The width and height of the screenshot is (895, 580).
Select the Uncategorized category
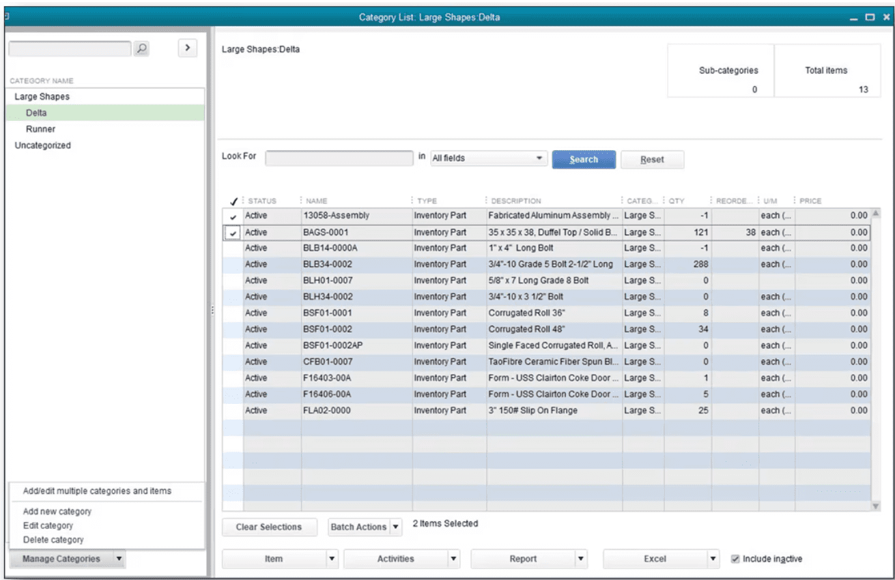[x=42, y=145]
